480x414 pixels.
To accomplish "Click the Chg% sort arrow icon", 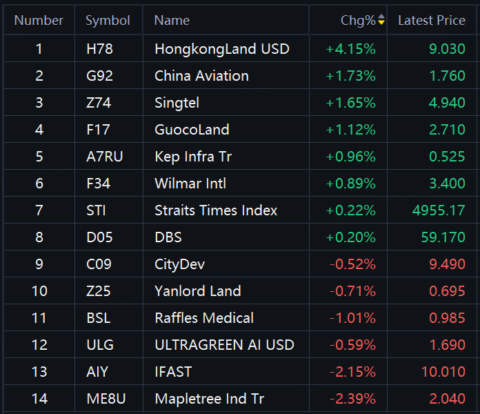I will point(381,21).
